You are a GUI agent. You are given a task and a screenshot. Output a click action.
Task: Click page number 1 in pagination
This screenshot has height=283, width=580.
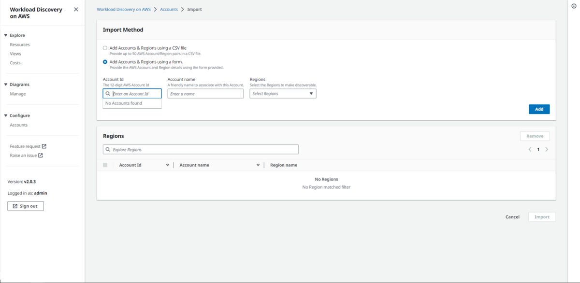pyautogui.click(x=538, y=150)
